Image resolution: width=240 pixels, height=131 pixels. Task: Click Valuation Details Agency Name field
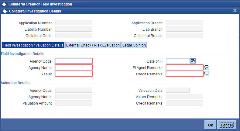[74, 97]
